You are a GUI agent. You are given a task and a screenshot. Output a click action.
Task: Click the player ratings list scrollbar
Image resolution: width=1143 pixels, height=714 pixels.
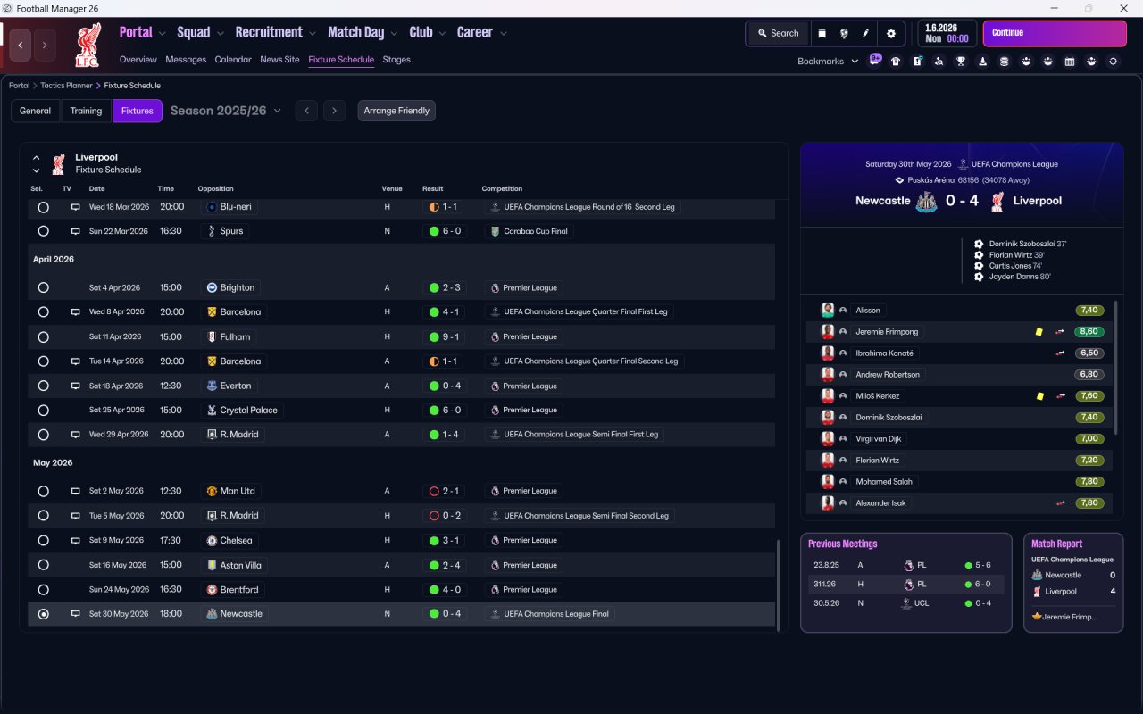(1115, 368)
